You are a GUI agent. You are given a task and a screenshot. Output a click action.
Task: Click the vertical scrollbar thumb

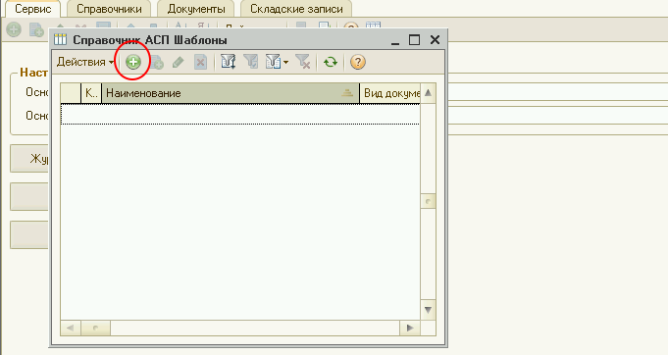[428, 201]
